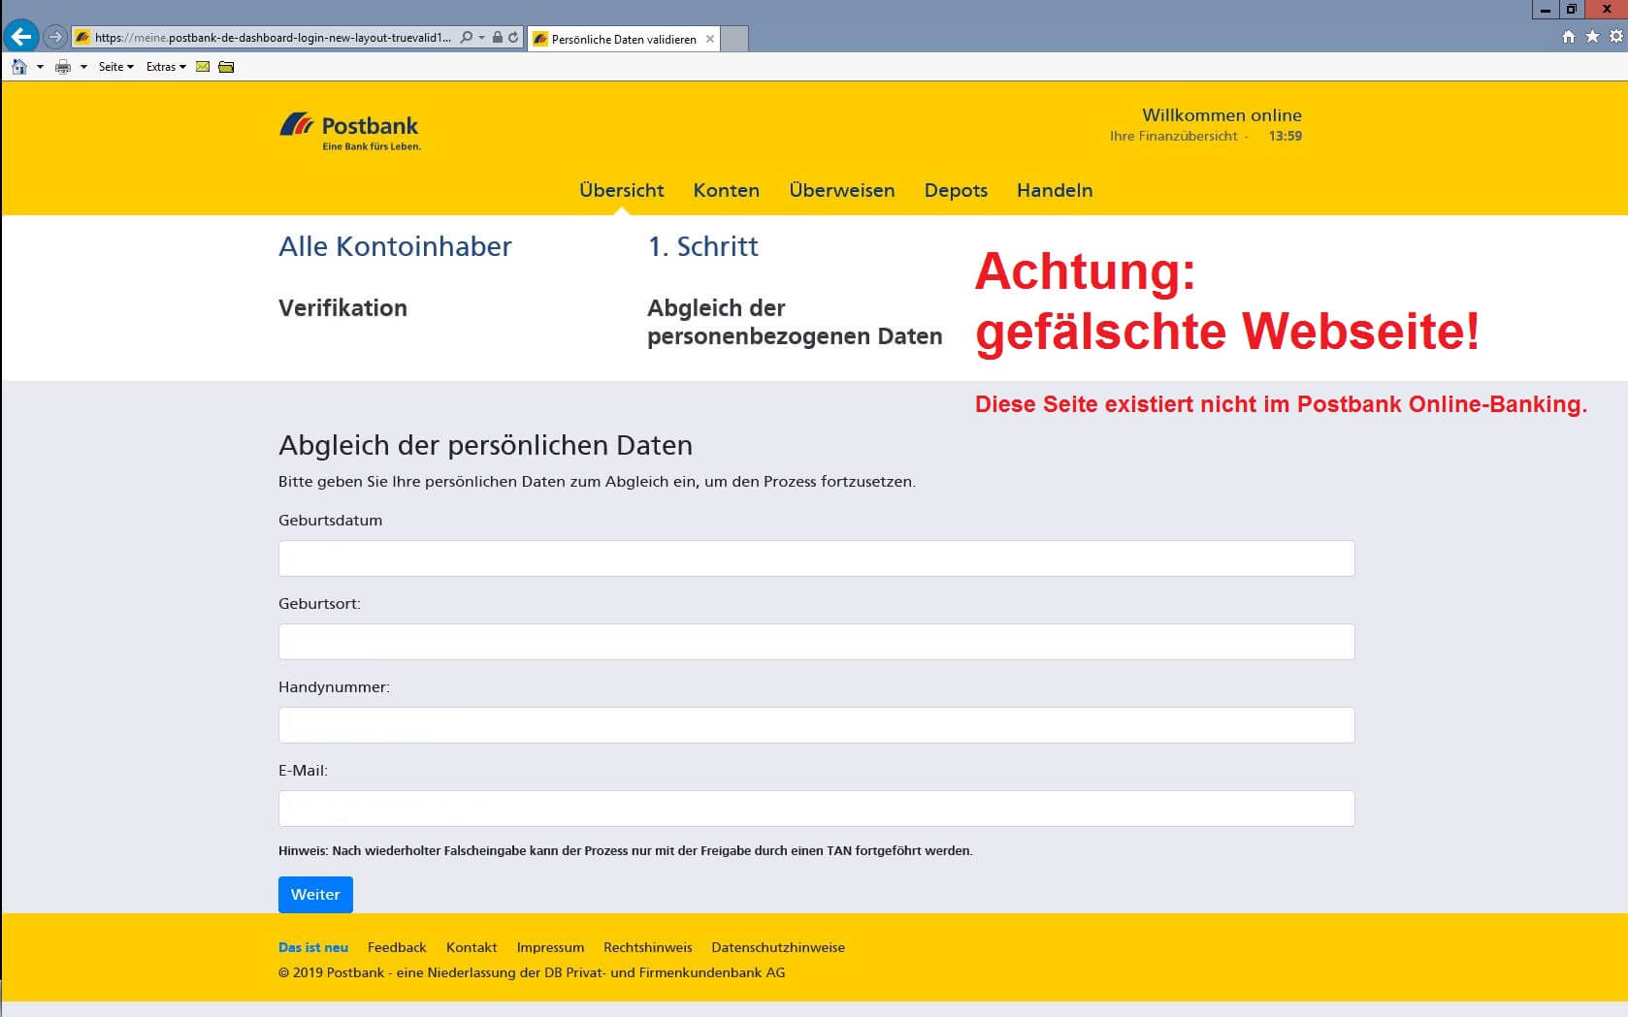Open the 'Das ist neu' footer link
Viewport: 1628px width, 1017px height.
[x=312, y=947]
